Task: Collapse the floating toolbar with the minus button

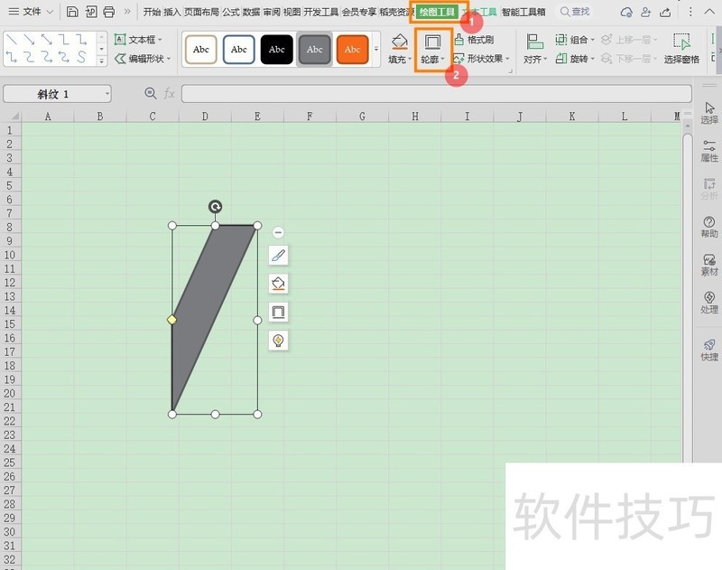Action: point(278,232)
